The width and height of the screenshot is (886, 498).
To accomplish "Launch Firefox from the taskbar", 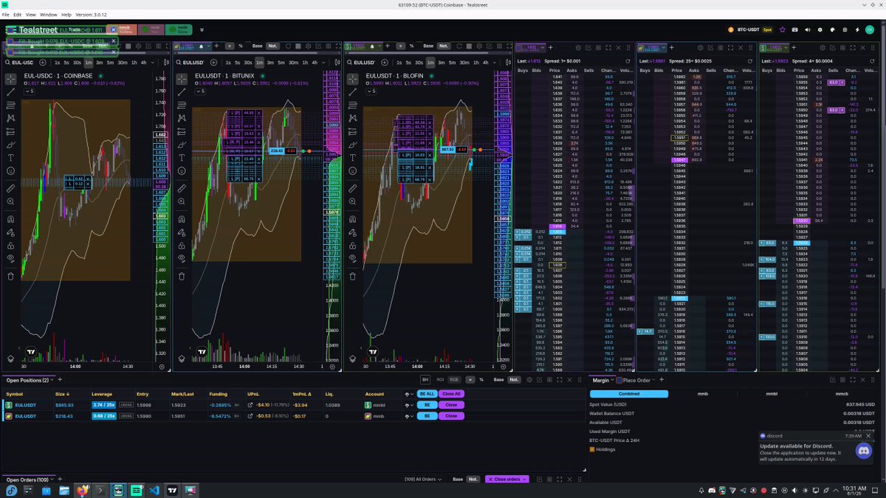I will tap(83, 490).
